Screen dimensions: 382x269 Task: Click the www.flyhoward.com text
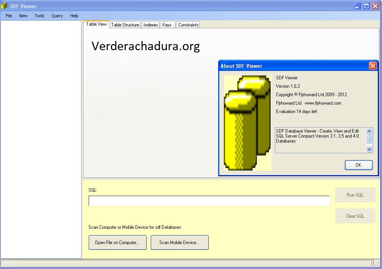pos(323,103)
